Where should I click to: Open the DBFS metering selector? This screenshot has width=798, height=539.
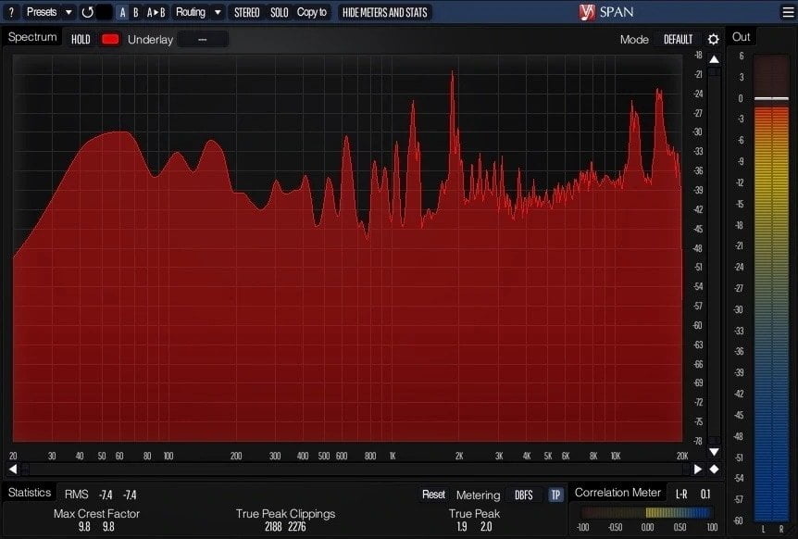[523, 495]
